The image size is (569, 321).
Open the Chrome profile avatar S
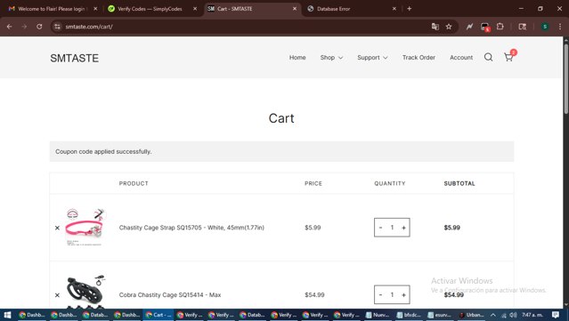[545, 27]
